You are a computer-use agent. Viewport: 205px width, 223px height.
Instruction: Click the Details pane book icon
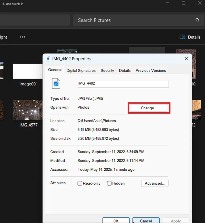pos(182,37)
